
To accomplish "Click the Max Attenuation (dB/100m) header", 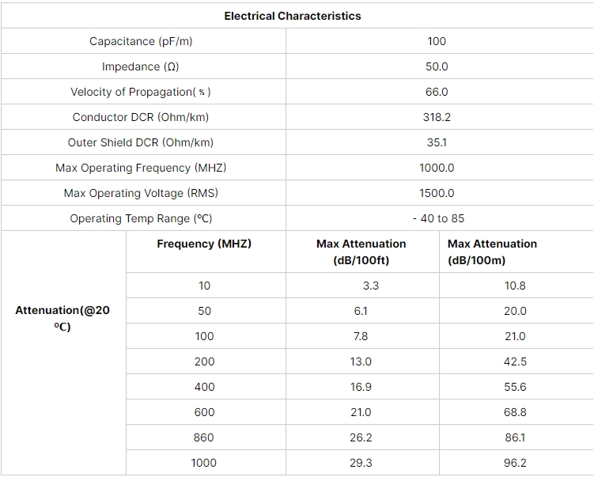I will pos(492,252).
